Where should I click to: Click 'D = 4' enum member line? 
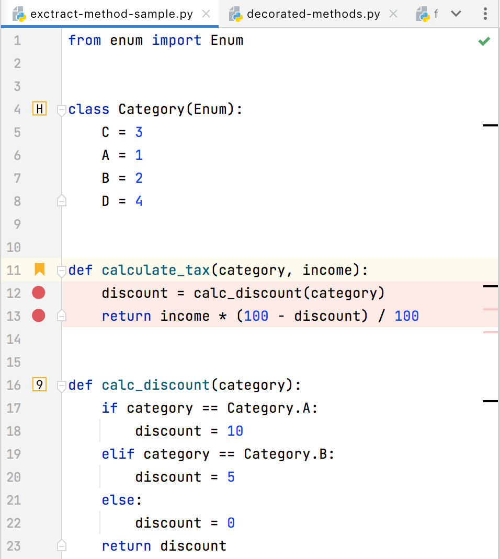[122, 201]
